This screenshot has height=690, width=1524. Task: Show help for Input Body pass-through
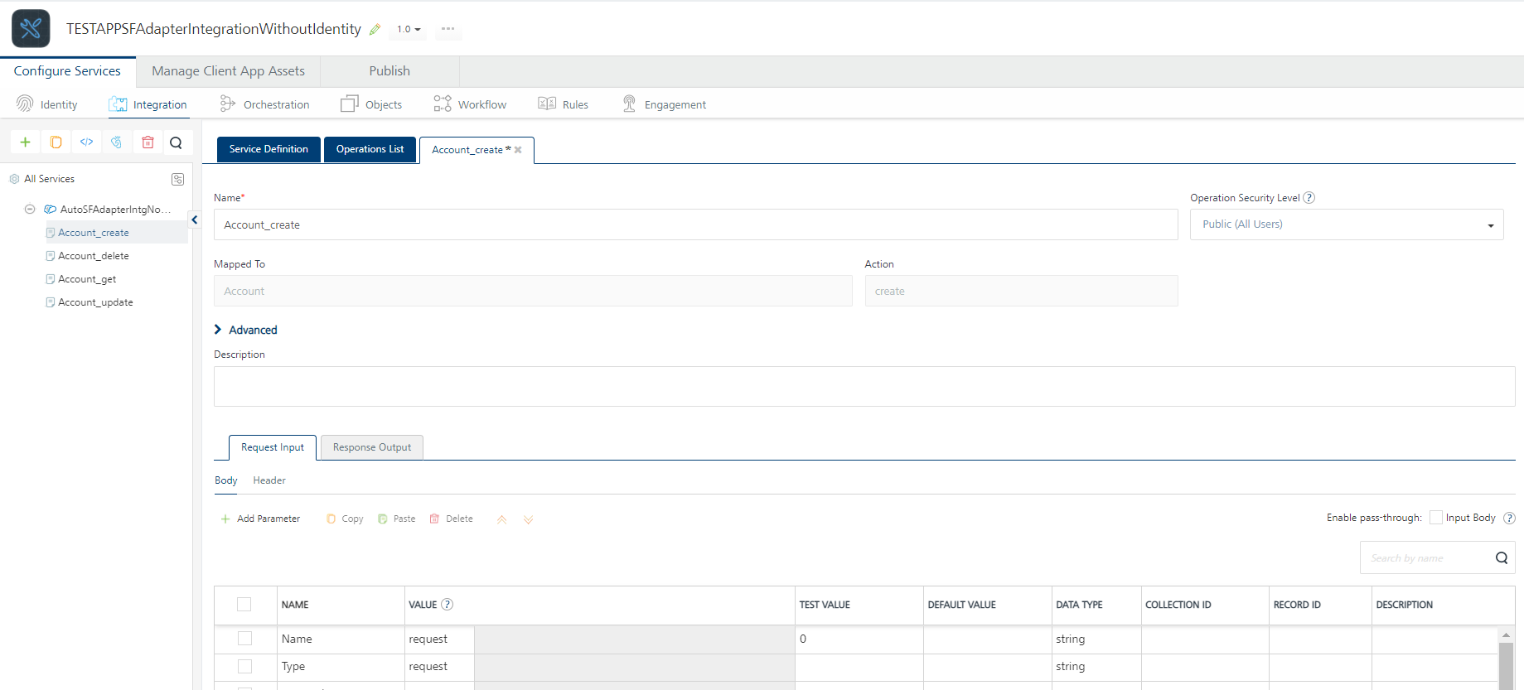1509,519
